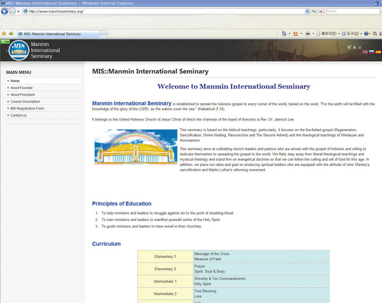Image resolution: width=382 pixels, height=303 pixels.
Task: Click the increase font size A+ icon
Action: point(349,47)
